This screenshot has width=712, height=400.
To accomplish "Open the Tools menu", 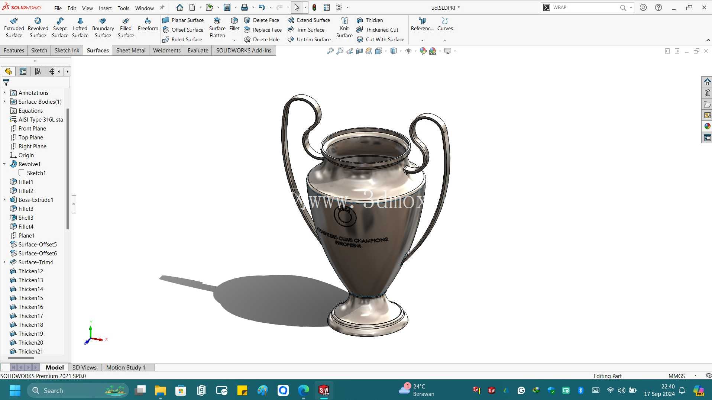I will point(123,8).
